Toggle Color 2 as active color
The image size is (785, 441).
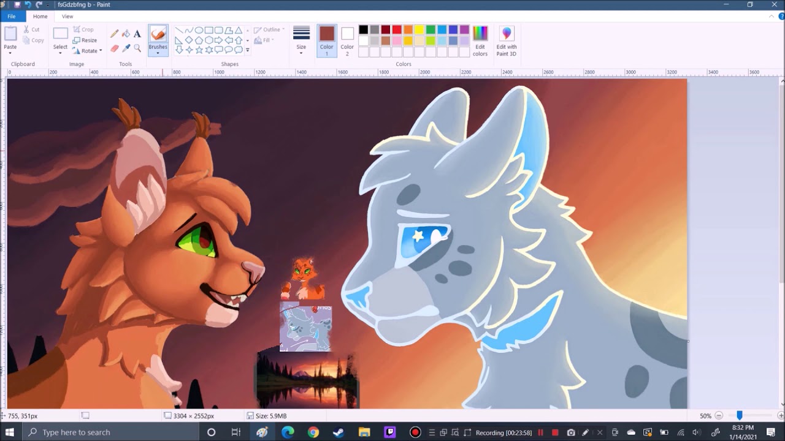[x=347, y=41]
